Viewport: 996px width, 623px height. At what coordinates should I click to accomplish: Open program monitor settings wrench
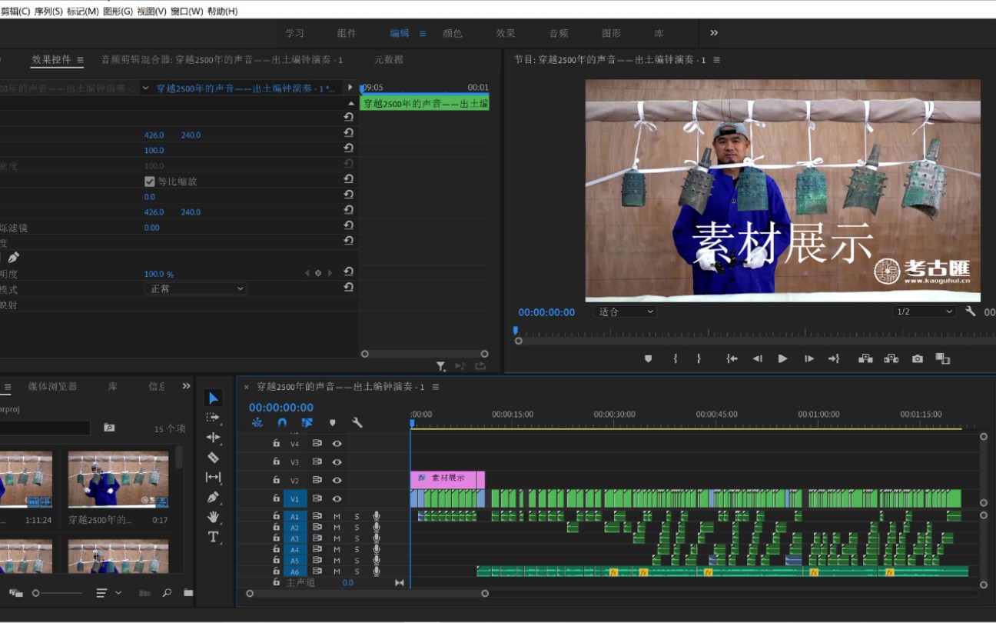(970, 311)
